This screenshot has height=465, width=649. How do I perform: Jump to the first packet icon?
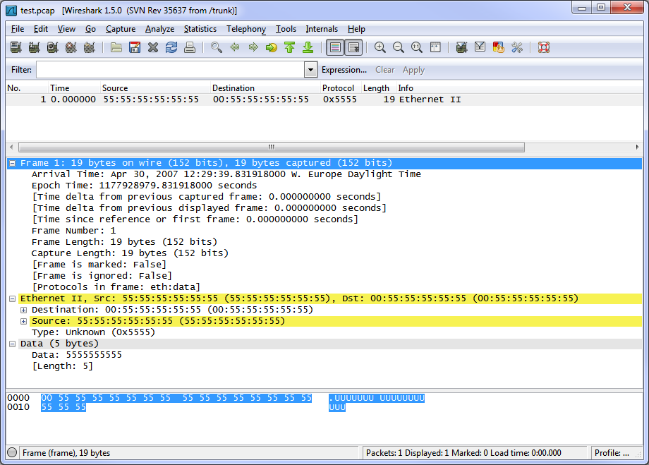tap(290, 47)
